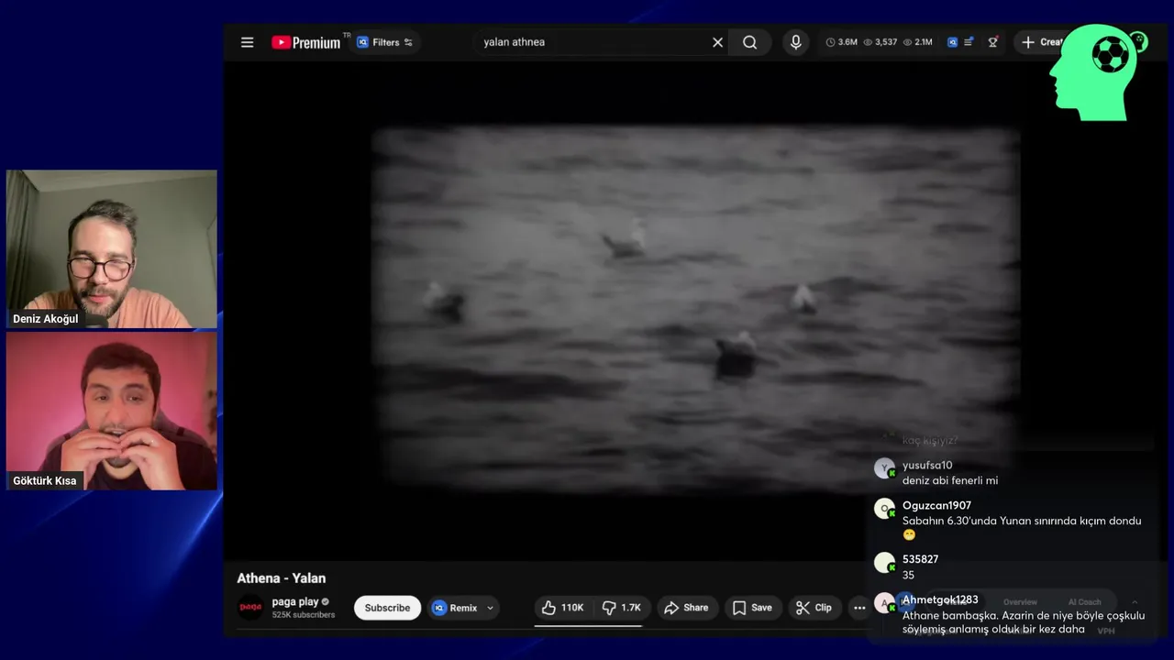Open the vidIQ list icon in header
The height and width of the screenshot is (660, 1174).
[969, 42]
